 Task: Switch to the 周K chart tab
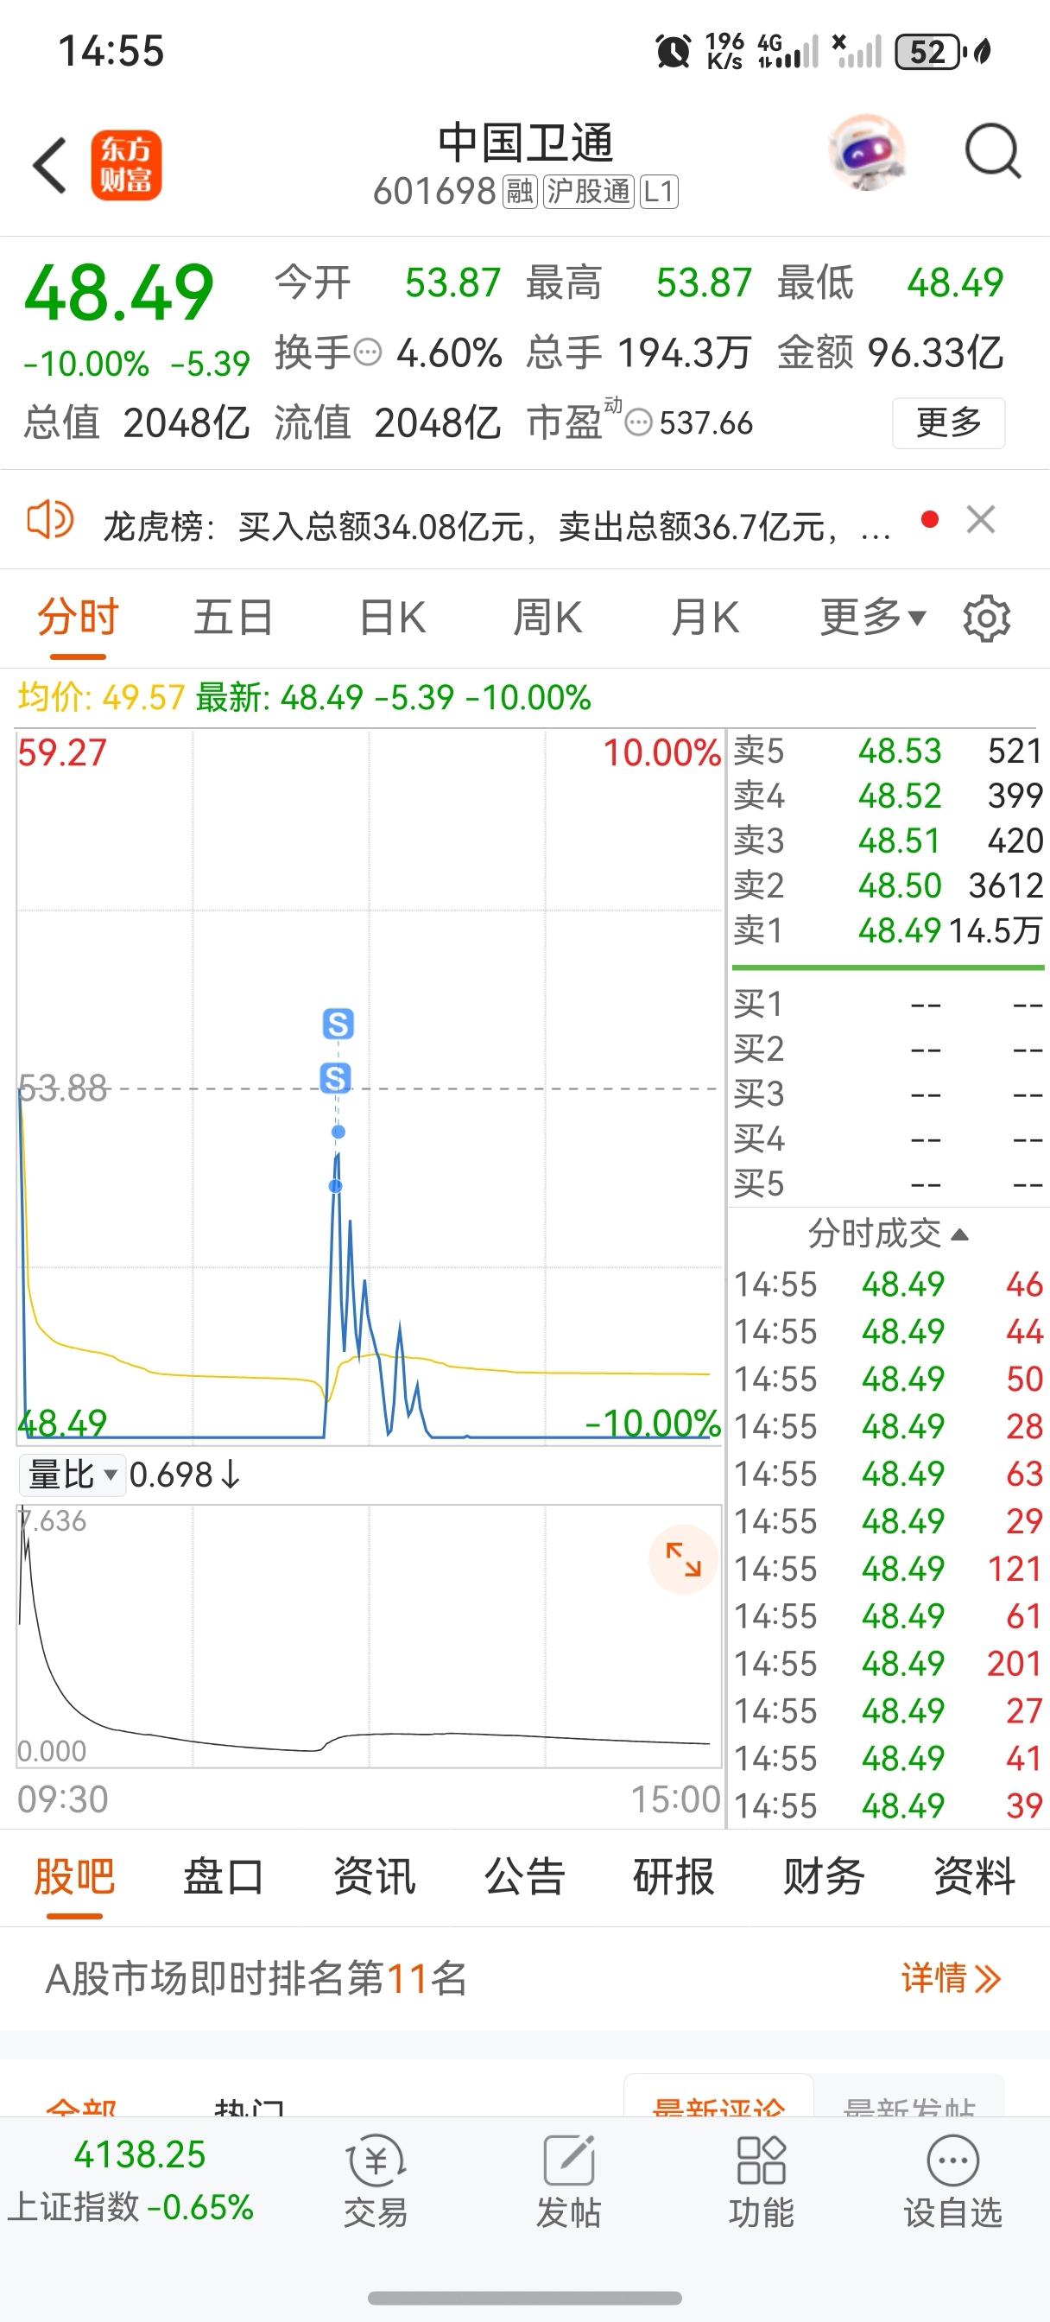click(547, 619)
